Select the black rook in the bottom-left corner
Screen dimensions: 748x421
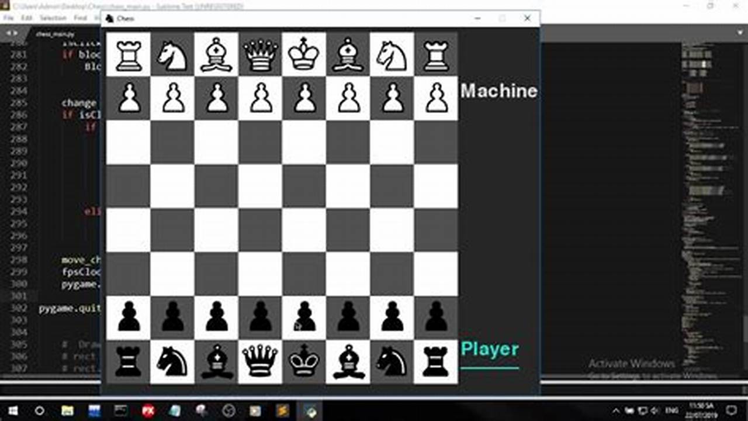(129, 361)
